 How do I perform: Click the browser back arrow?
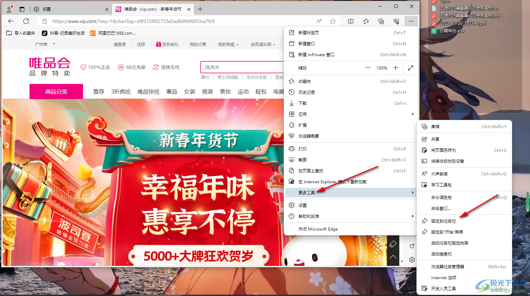click(11, 21)
